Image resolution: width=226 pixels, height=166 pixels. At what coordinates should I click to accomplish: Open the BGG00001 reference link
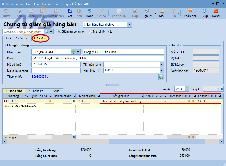(39, 77)
